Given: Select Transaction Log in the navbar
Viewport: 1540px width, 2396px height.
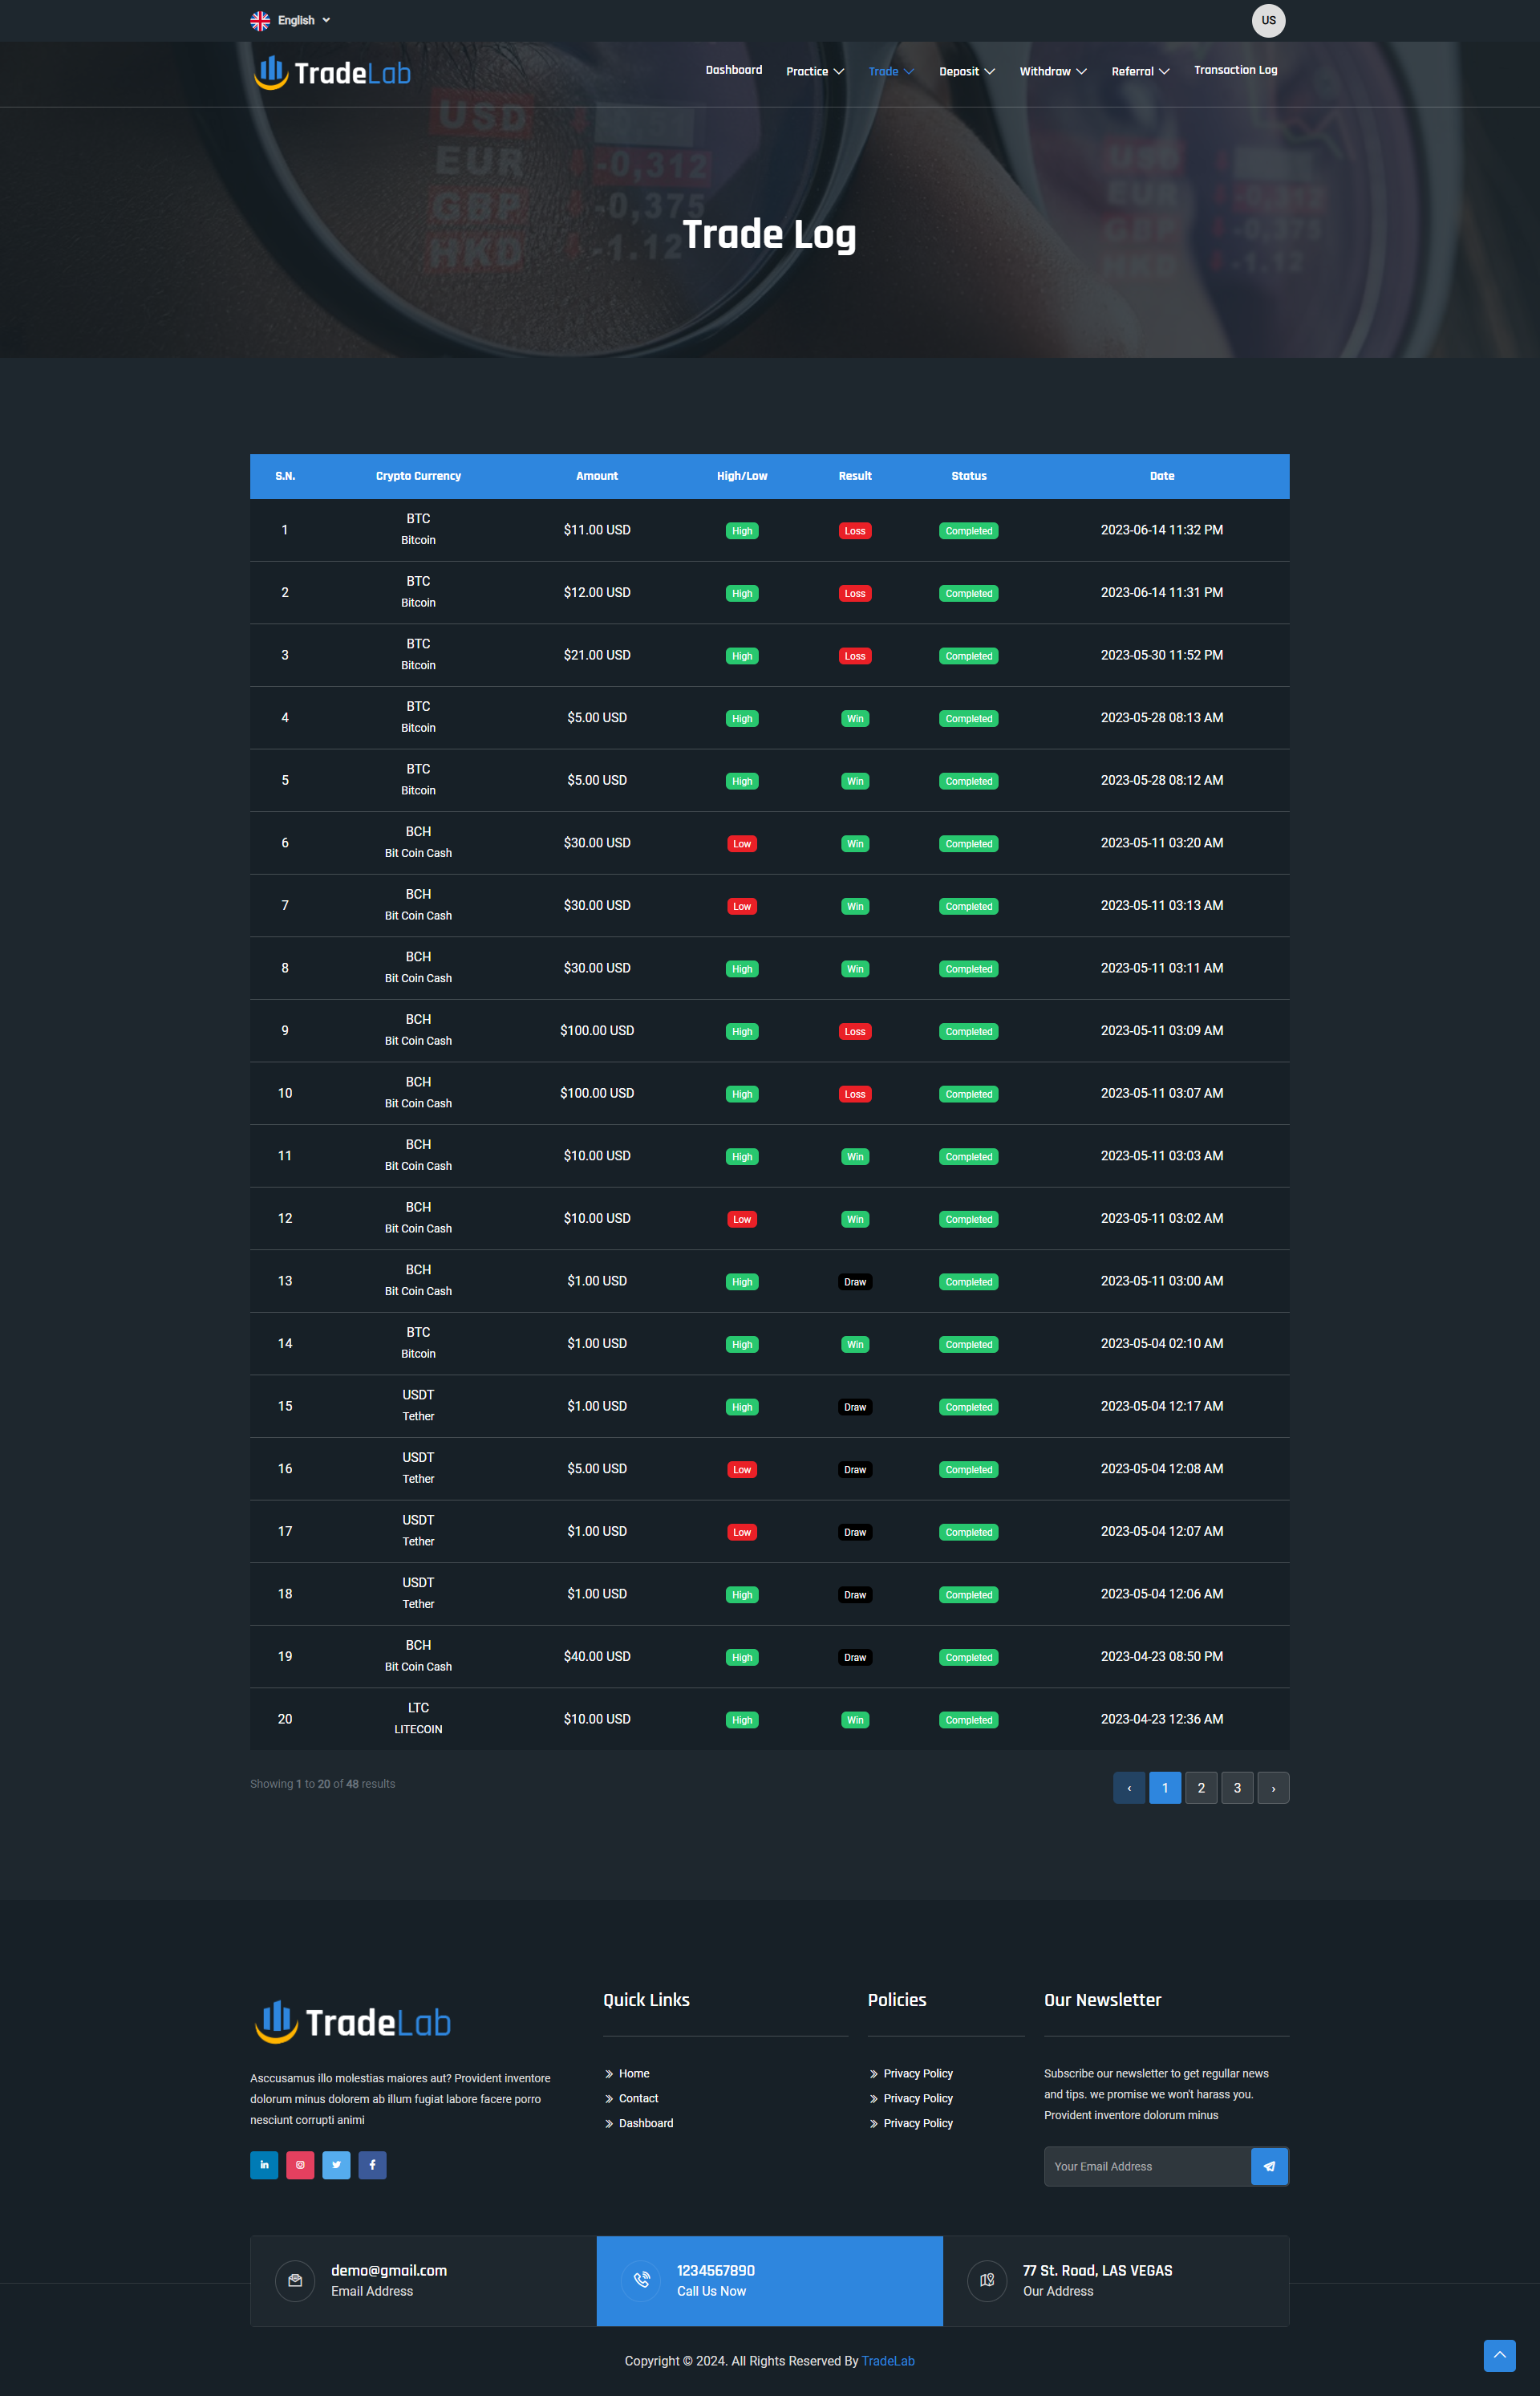Looking at the screenshot, I should pyautogui.click(x=1235, y=70).
